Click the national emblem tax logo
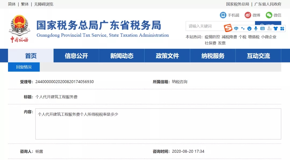Screen dimensions: 290x160 [19, 29]
